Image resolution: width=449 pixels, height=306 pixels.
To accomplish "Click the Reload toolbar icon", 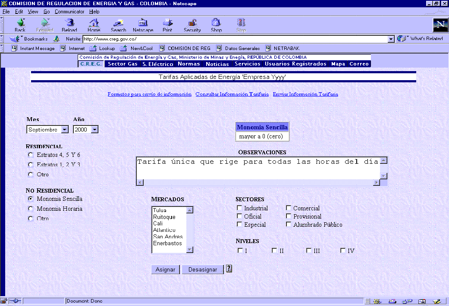I will 69,24.
